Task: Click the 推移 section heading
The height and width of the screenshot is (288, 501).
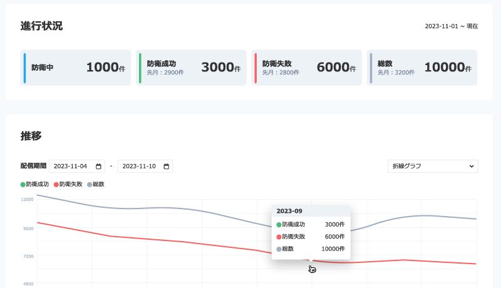Action: click(31, 136)
